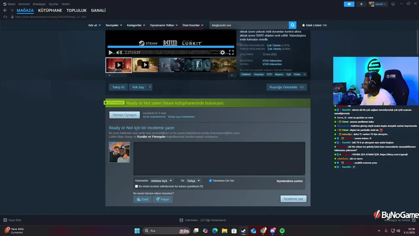Click in the review text area
The height and width of the screenshot is (236, 419).
point(219,158)
